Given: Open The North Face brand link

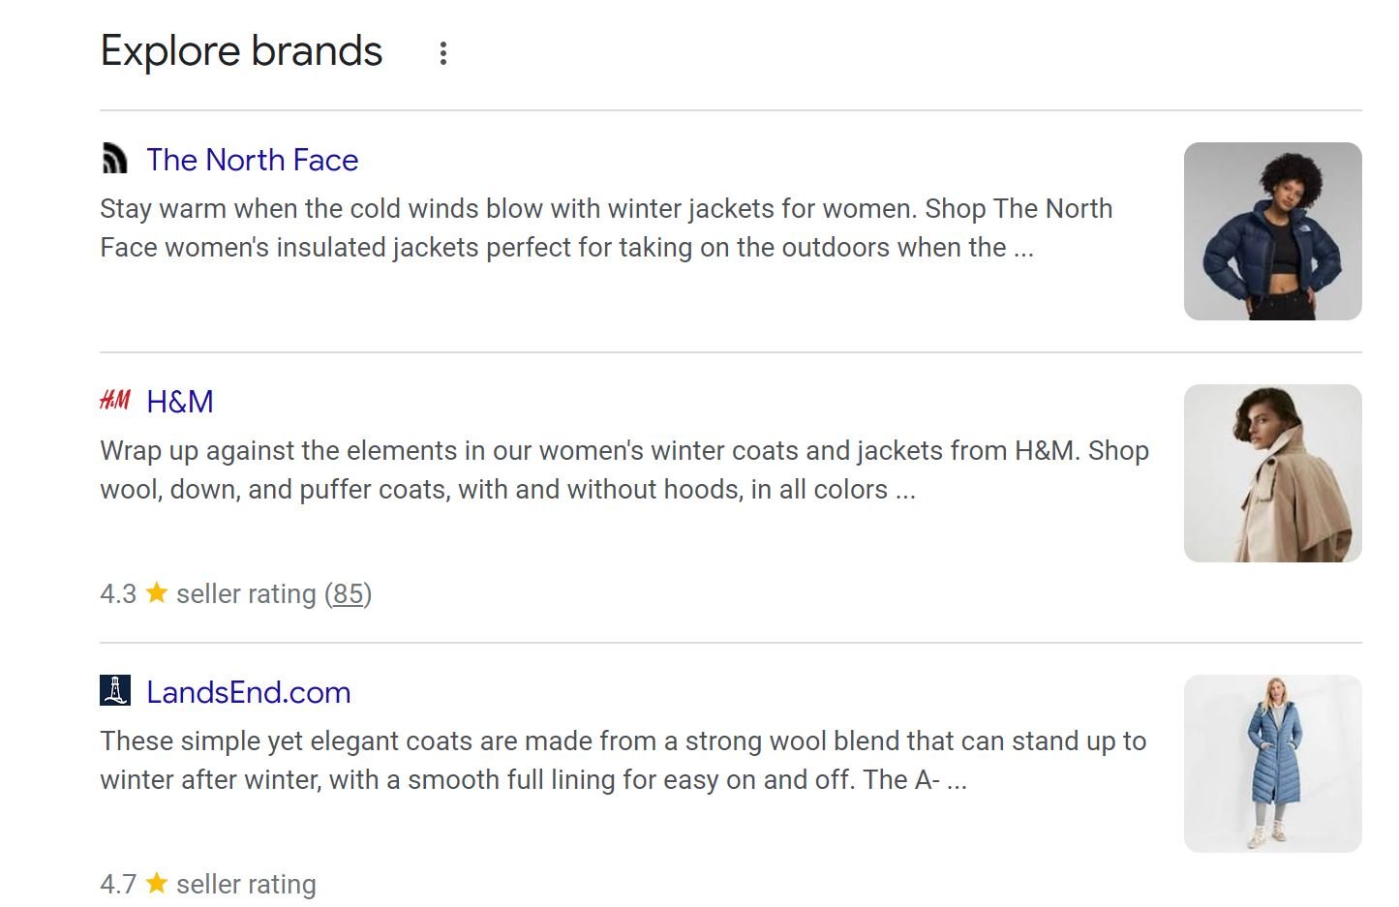Looking at the screenshot, I should 253,160.
